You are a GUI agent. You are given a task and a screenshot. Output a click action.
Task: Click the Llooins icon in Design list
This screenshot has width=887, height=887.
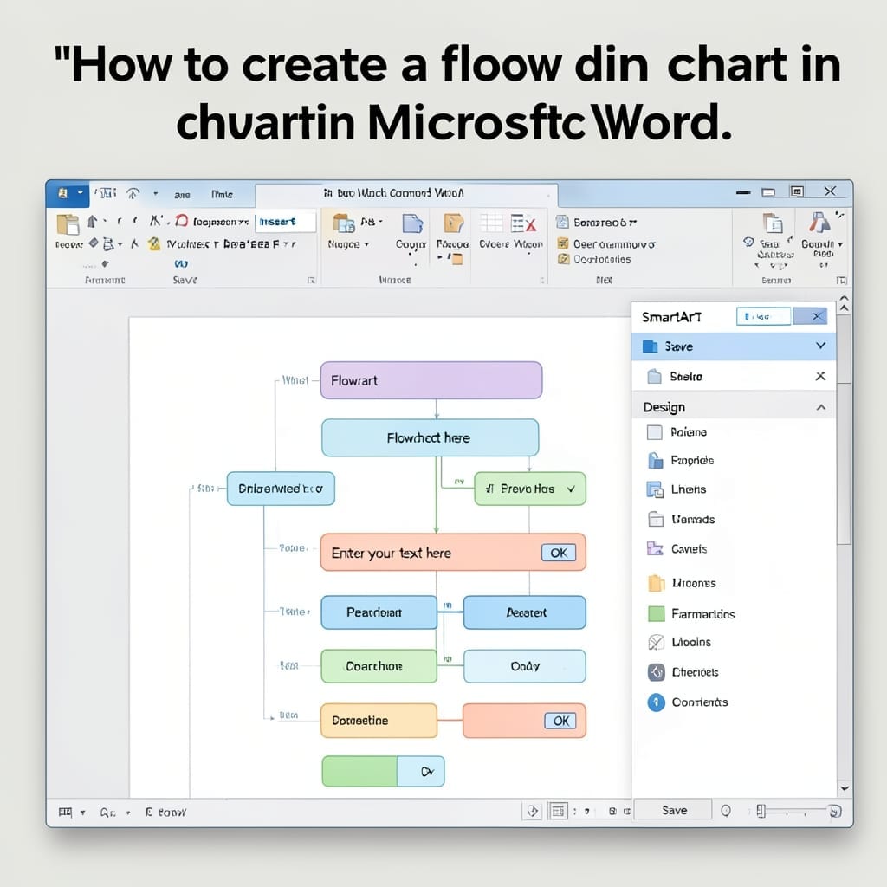coord(656,642)
